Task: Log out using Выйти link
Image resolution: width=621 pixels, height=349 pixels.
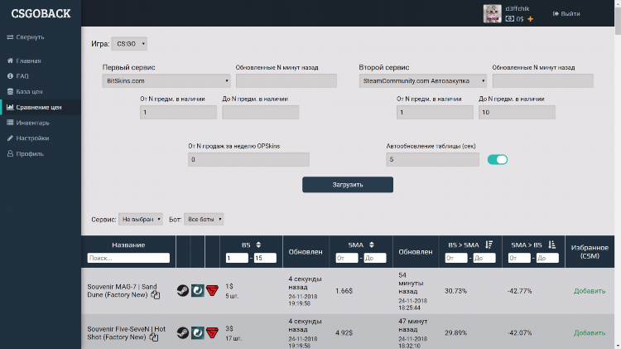Action: point(566,13)
